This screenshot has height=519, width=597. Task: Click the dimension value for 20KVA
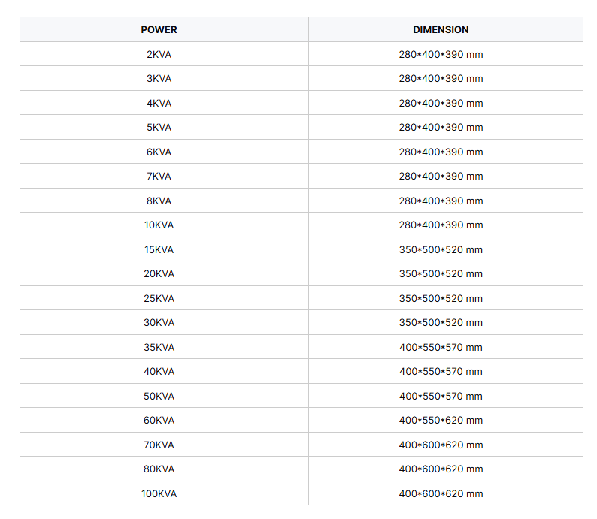click(x=441, y=274)
